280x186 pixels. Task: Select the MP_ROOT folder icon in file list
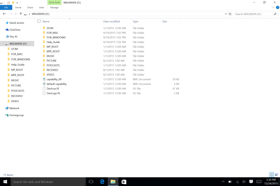[x=44, y=47]
